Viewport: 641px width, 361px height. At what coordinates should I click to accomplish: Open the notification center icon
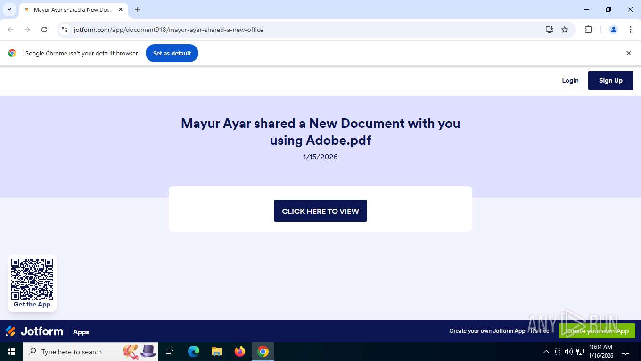[625, 352]
